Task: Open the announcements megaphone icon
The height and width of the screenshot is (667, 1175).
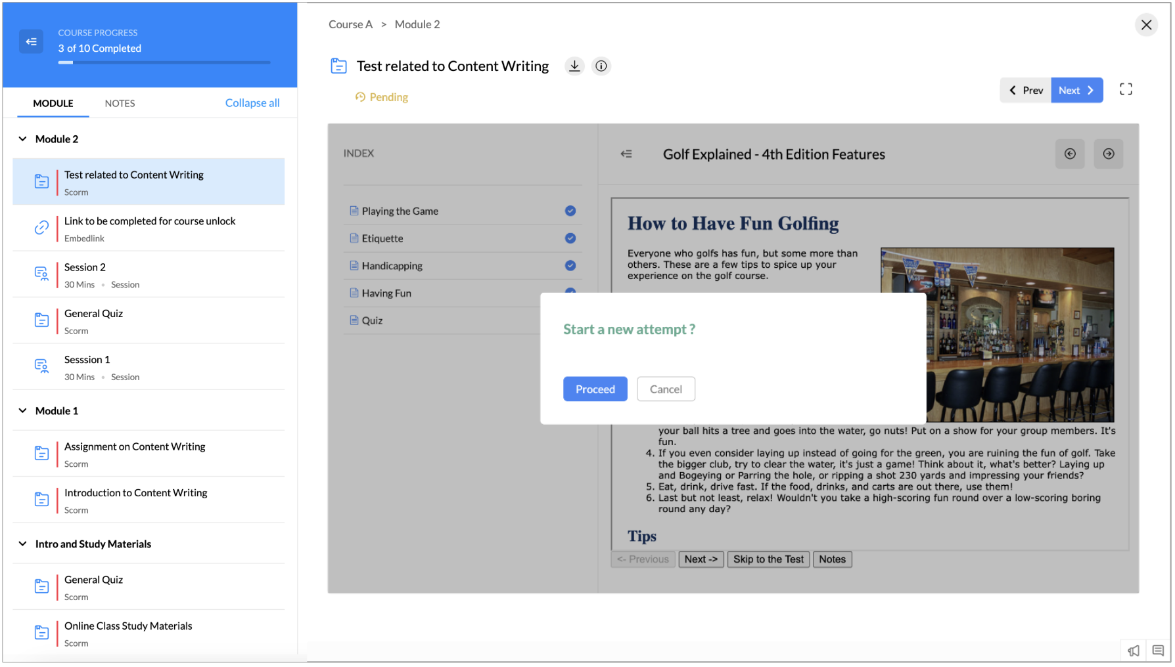Action: coord(1134,651)
